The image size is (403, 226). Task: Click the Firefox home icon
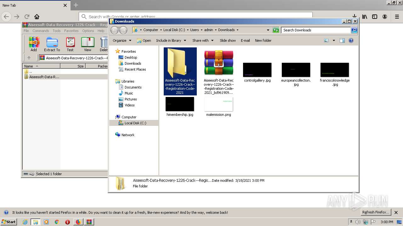[x=37, y=17]
